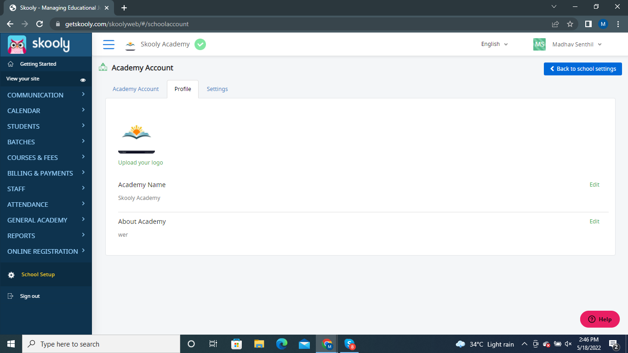Show hidden system tray icons

[525, 344]
